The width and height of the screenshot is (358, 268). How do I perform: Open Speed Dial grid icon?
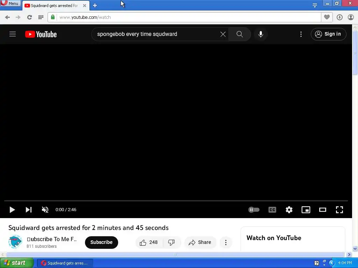coord(41,17)
